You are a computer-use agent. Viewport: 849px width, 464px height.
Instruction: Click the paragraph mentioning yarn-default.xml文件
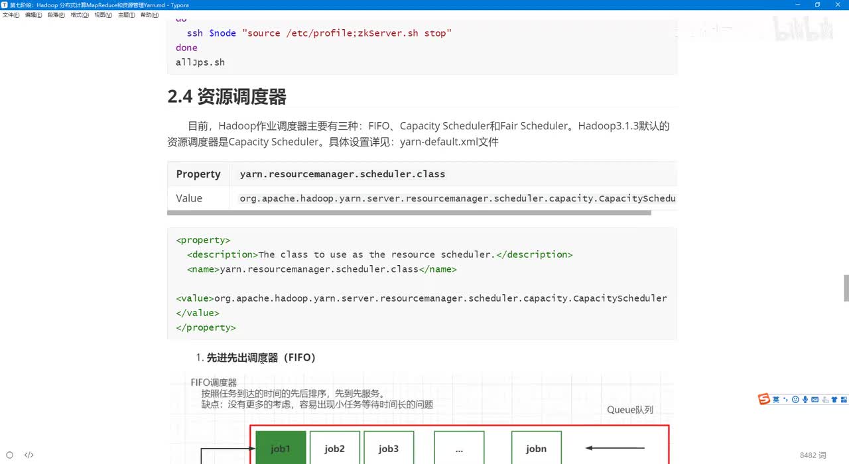[419, 134]
